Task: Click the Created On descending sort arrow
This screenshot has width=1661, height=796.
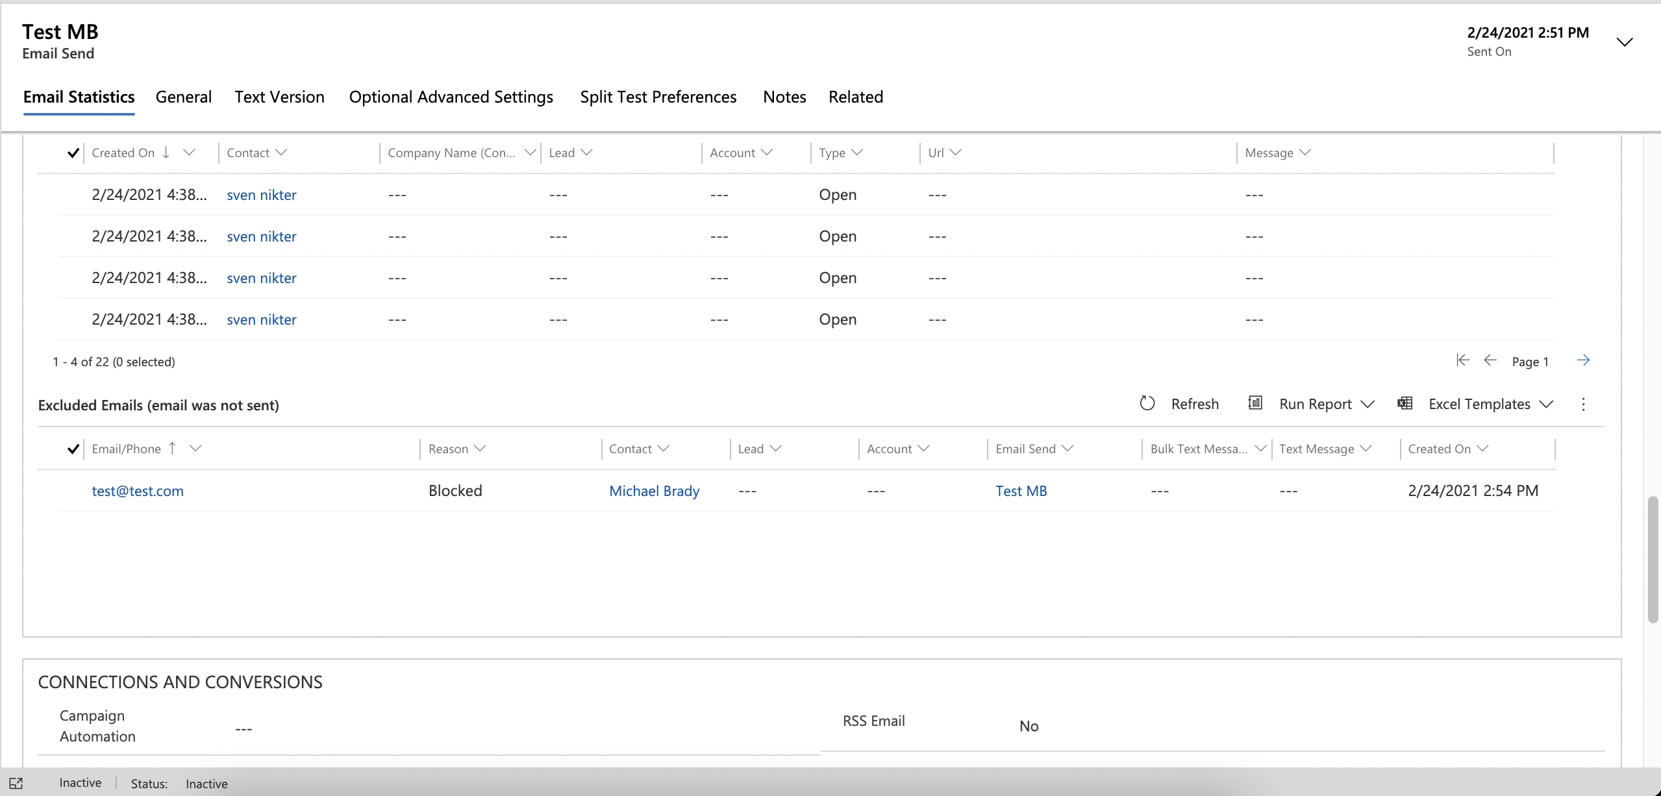Action: [x=166, y=153]
